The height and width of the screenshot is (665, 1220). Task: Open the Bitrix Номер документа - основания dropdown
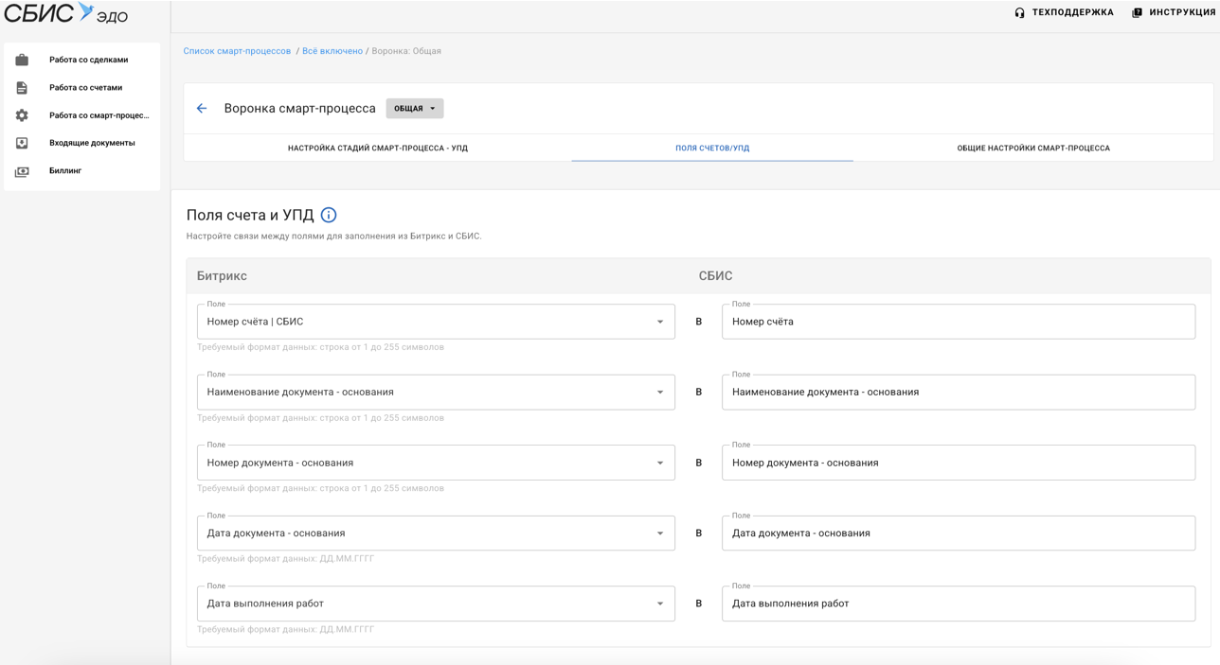(660, 463)
